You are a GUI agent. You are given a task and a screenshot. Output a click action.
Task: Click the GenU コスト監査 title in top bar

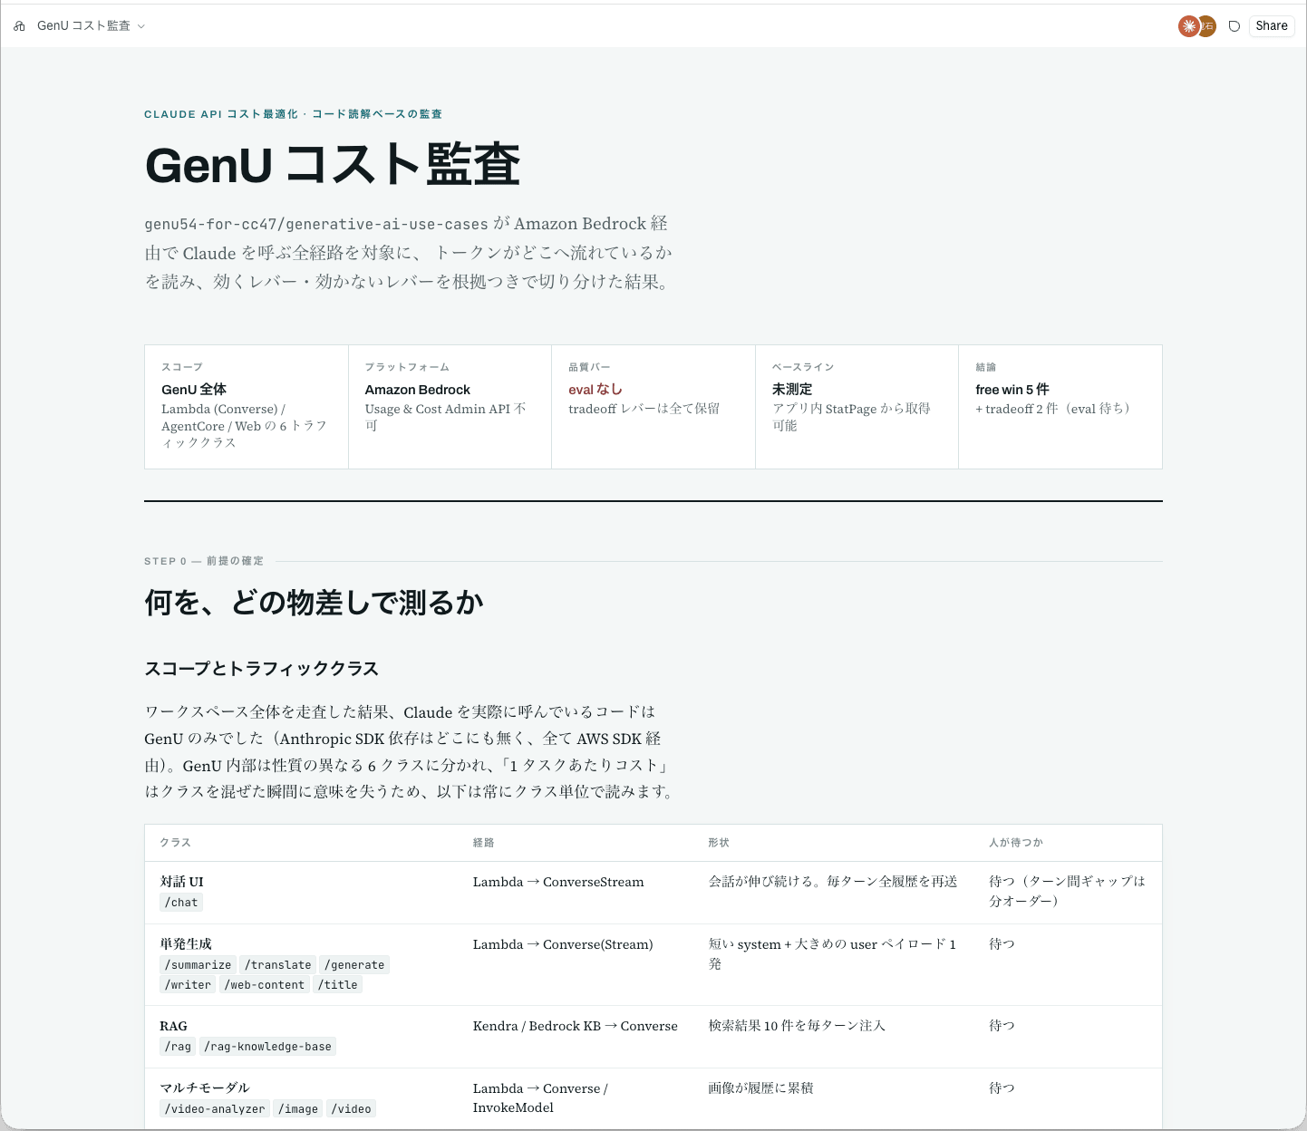click(x=83, y=26)
